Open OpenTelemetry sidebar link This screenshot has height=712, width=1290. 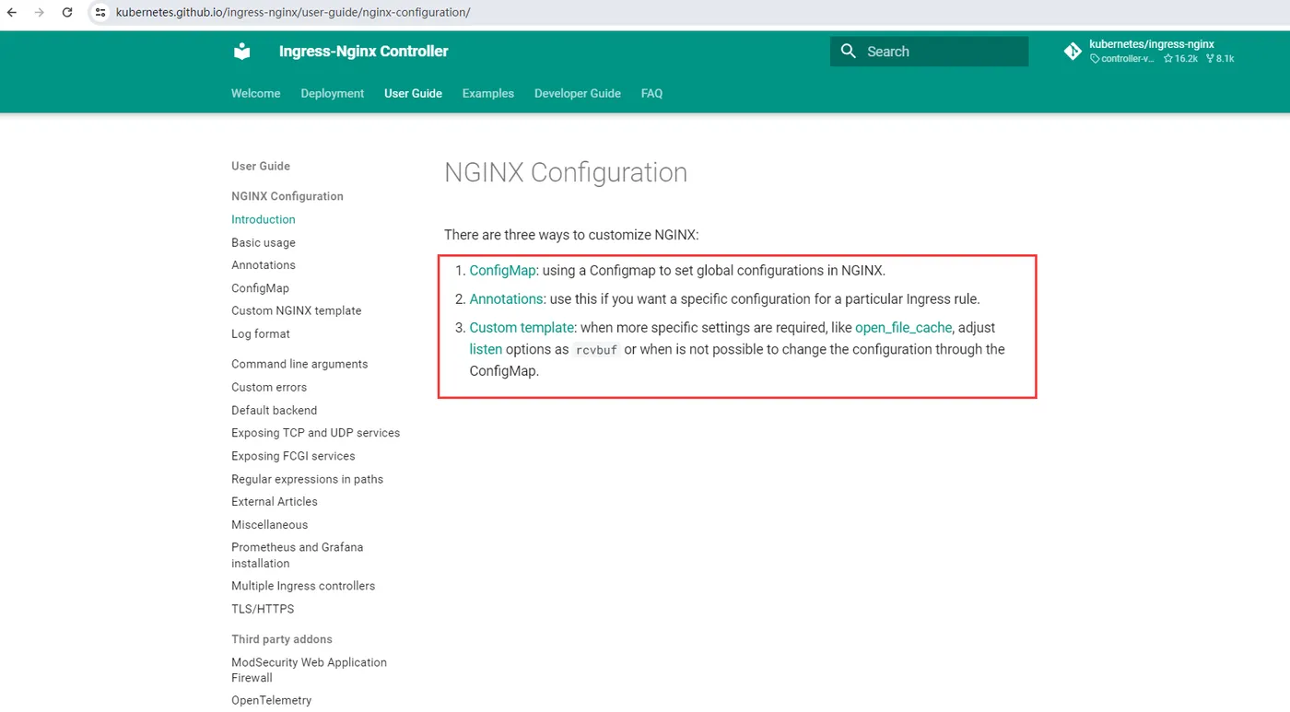tap(272, 700)
